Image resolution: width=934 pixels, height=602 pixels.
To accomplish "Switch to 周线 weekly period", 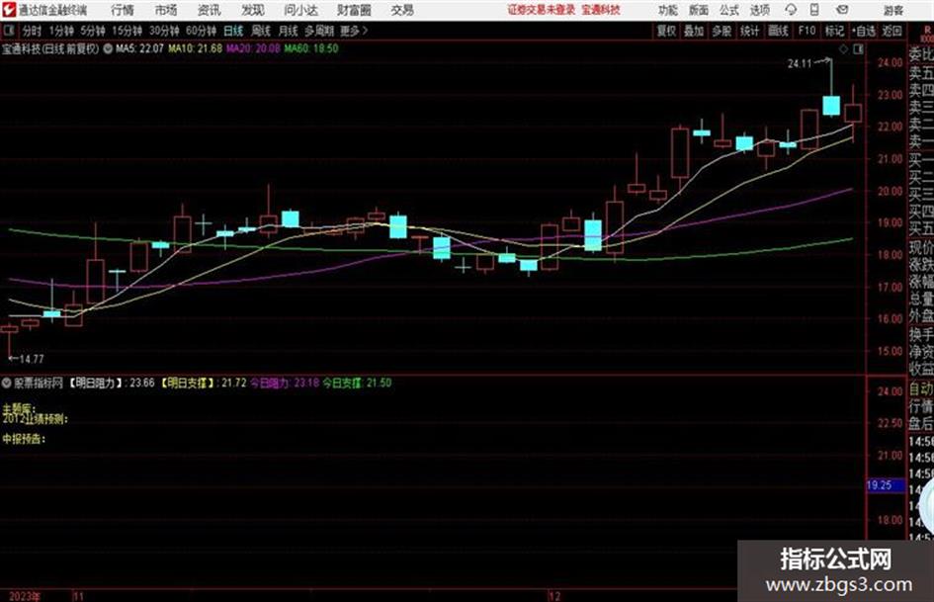I will 261,31.
